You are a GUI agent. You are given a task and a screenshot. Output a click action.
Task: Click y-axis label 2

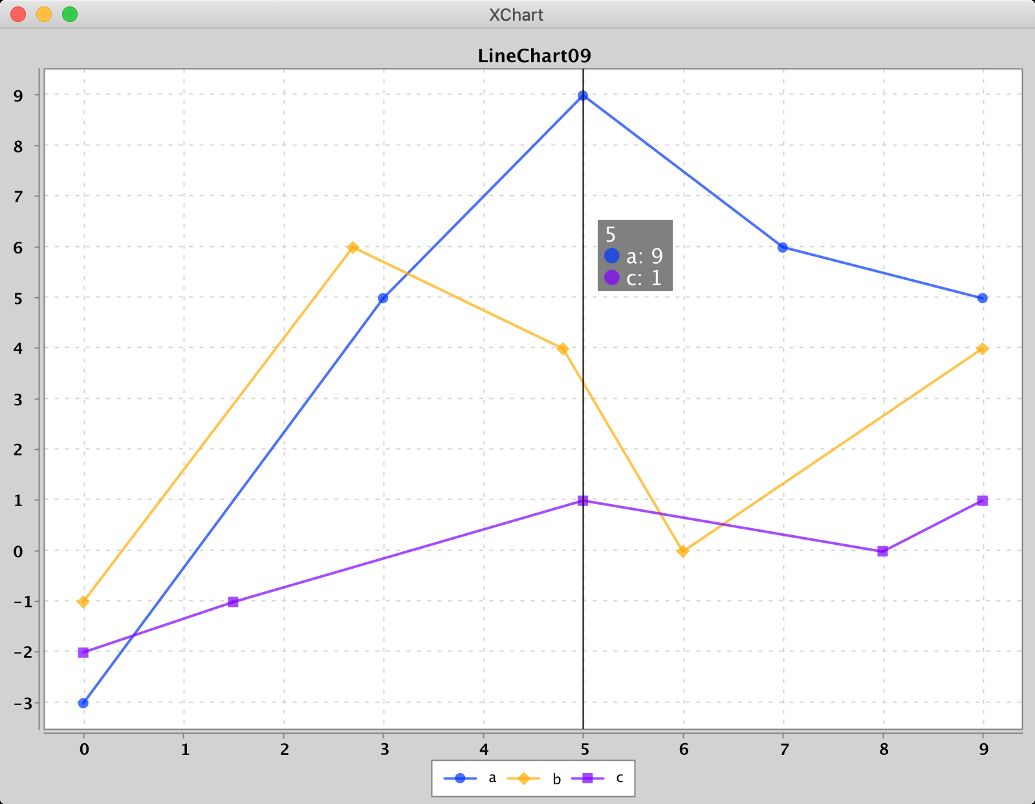(x=18, y=450)
